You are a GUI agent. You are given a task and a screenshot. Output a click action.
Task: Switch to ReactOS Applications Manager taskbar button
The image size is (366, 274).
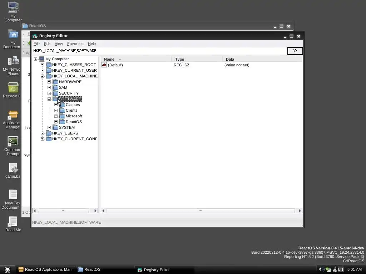point(46,270)
